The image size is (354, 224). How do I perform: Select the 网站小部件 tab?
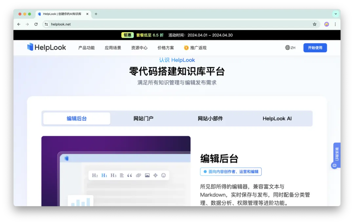[x=210, y=118]
